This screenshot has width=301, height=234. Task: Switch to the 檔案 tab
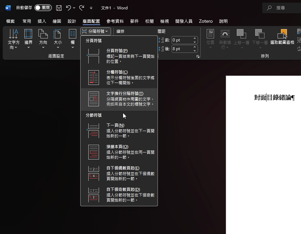[x=10, y=21]
